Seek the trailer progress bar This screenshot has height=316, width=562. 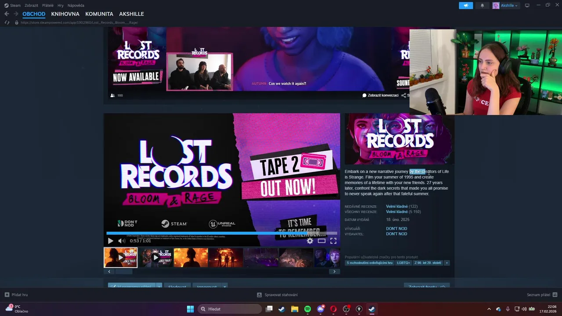point(222,233)
